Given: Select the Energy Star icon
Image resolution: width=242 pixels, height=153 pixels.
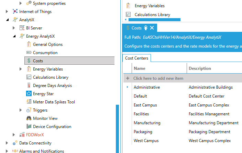Looking at the screenshot, I should [29, 94].
